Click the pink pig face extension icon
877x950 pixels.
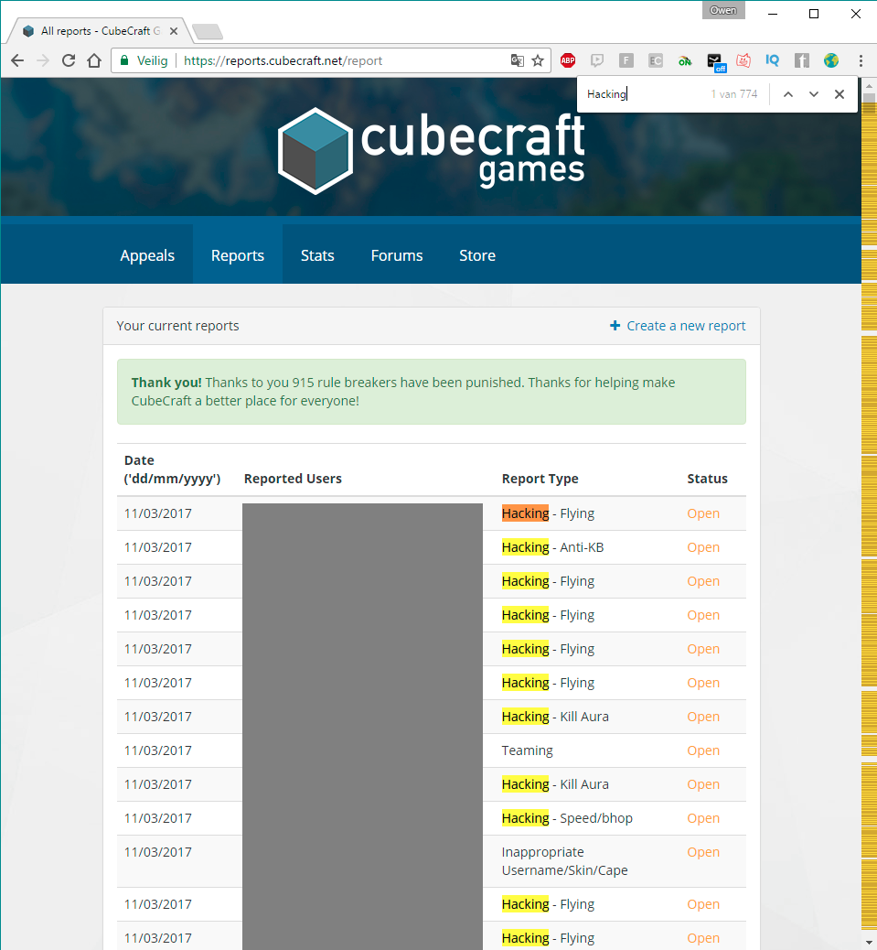[743, 60]
